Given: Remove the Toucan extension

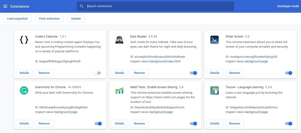Looking at the screenshot, I should coord(234,124).
